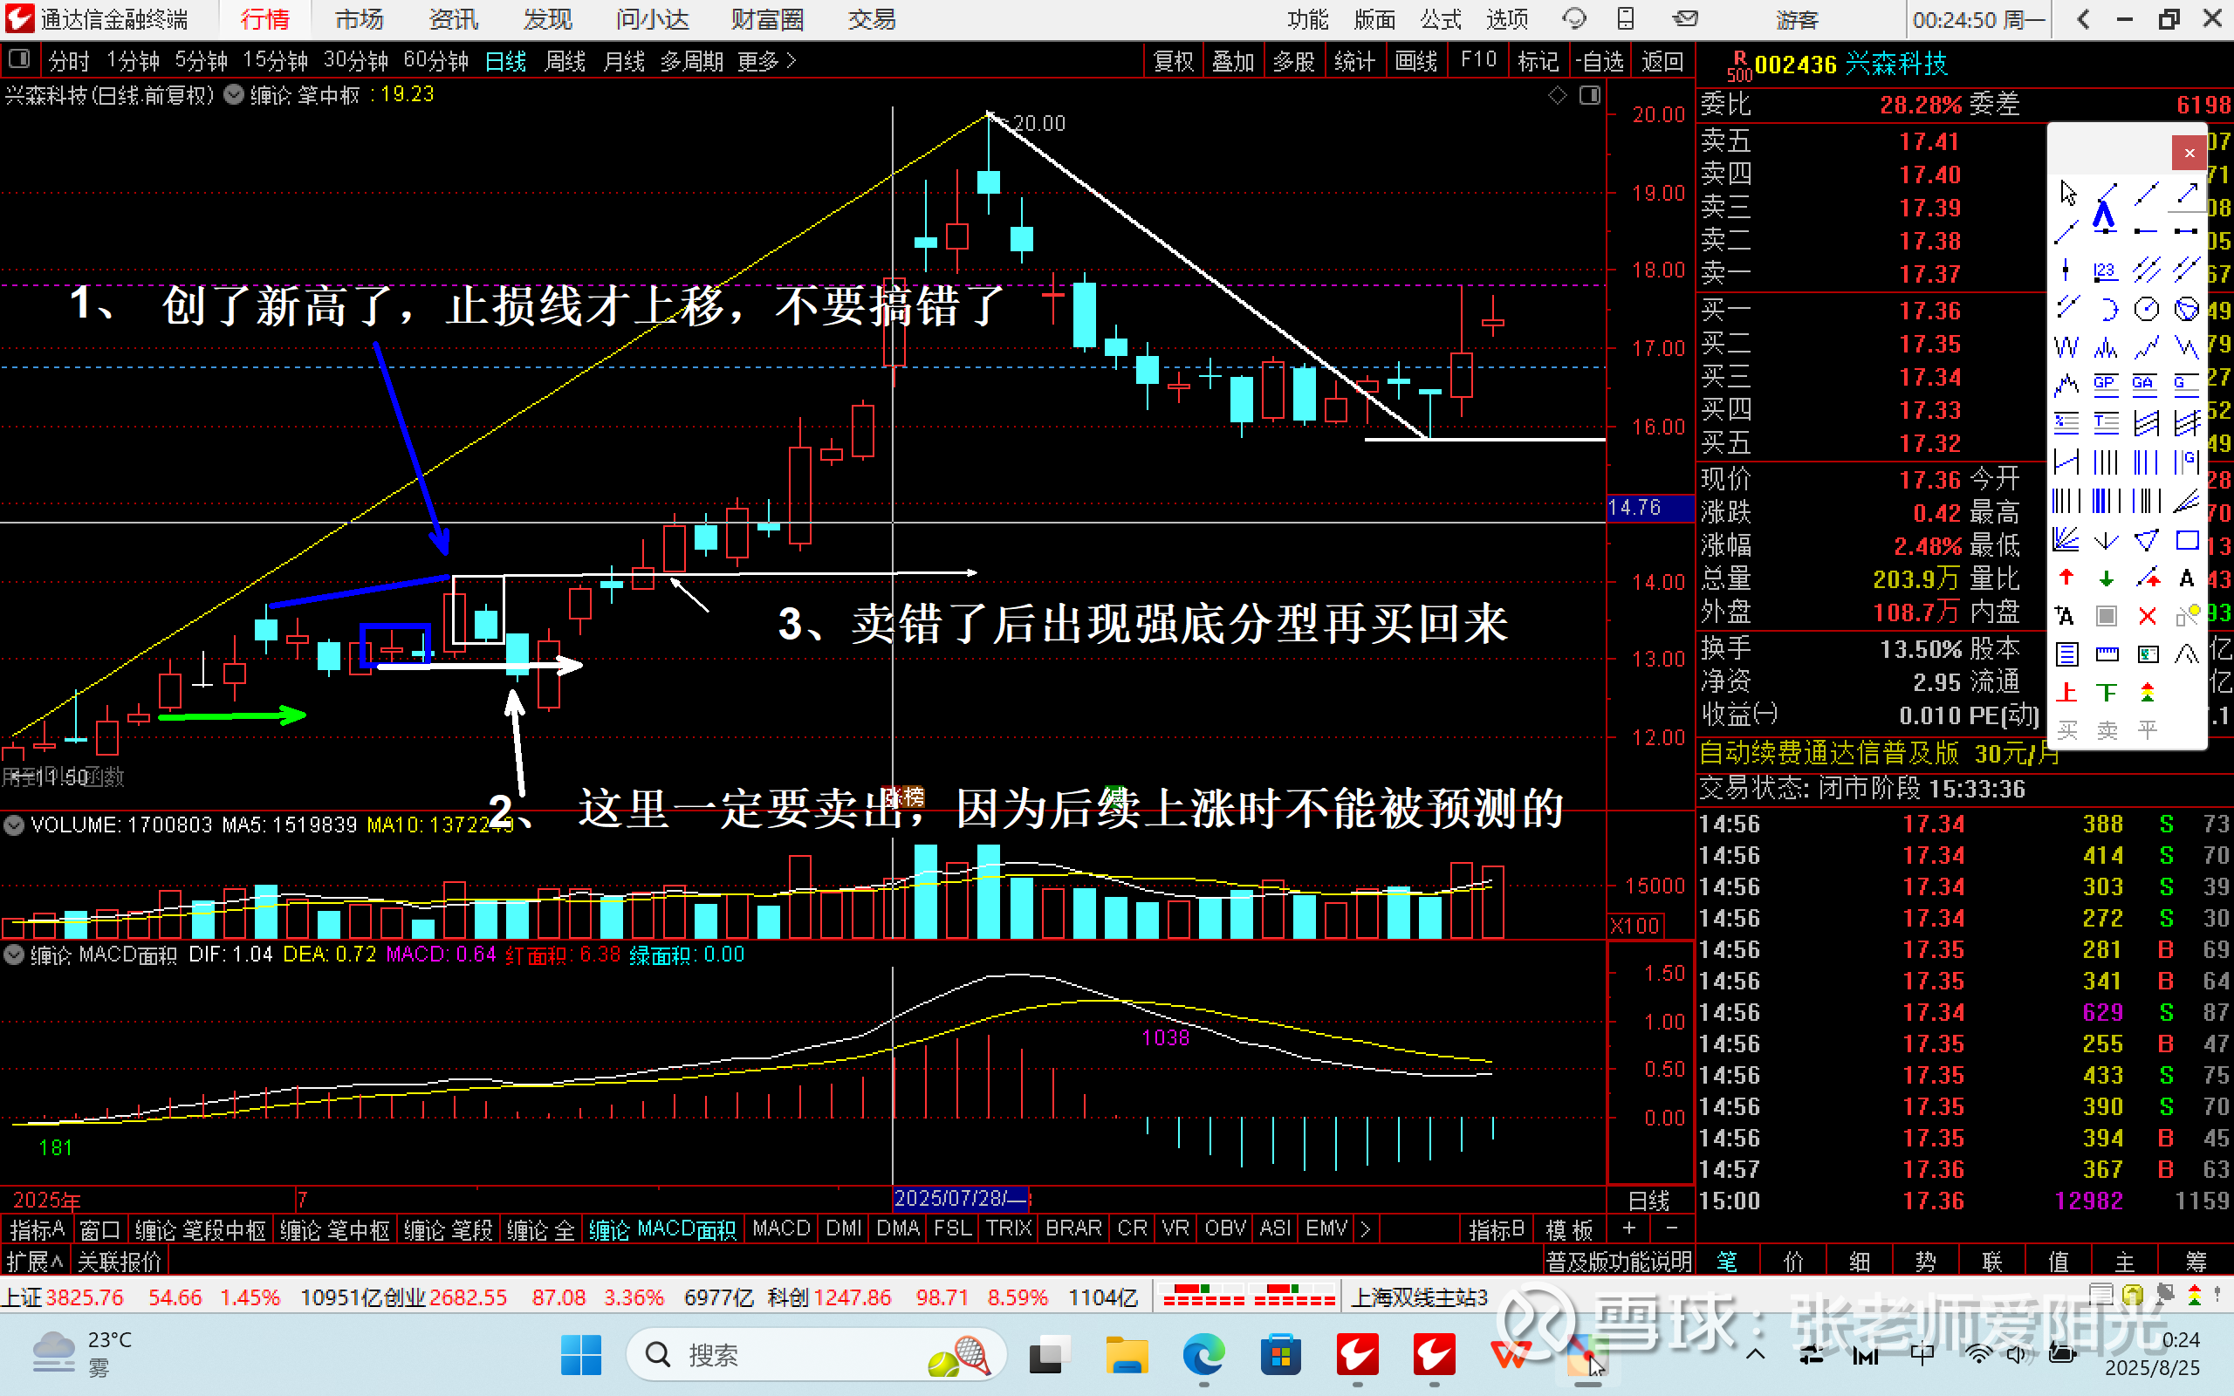Insert a green down arrow marker
The width and height of the screenshot is (2234, 1396).
tap(2106, 578)
